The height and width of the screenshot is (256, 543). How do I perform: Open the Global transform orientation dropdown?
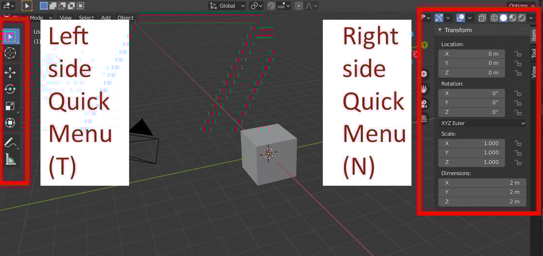click(227, 6)
